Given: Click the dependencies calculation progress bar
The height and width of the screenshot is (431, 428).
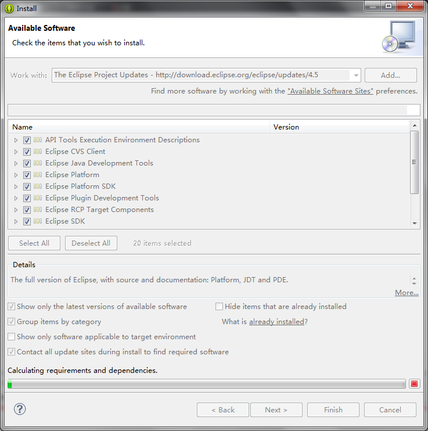Looking at the screenshot, I should click(206, 384).
